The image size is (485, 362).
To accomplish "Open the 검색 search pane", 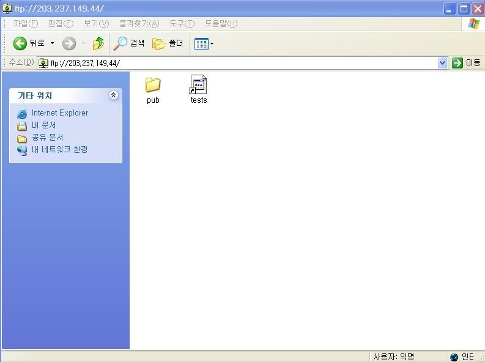I will [128, 43].
